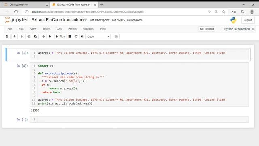Select the Extract PinCode from address tab
259x146 pixels.
pos(74,4)
